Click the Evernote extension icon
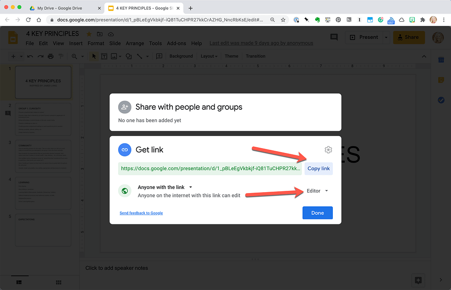Viewport: 451px width, 290px height. [317, 20]
